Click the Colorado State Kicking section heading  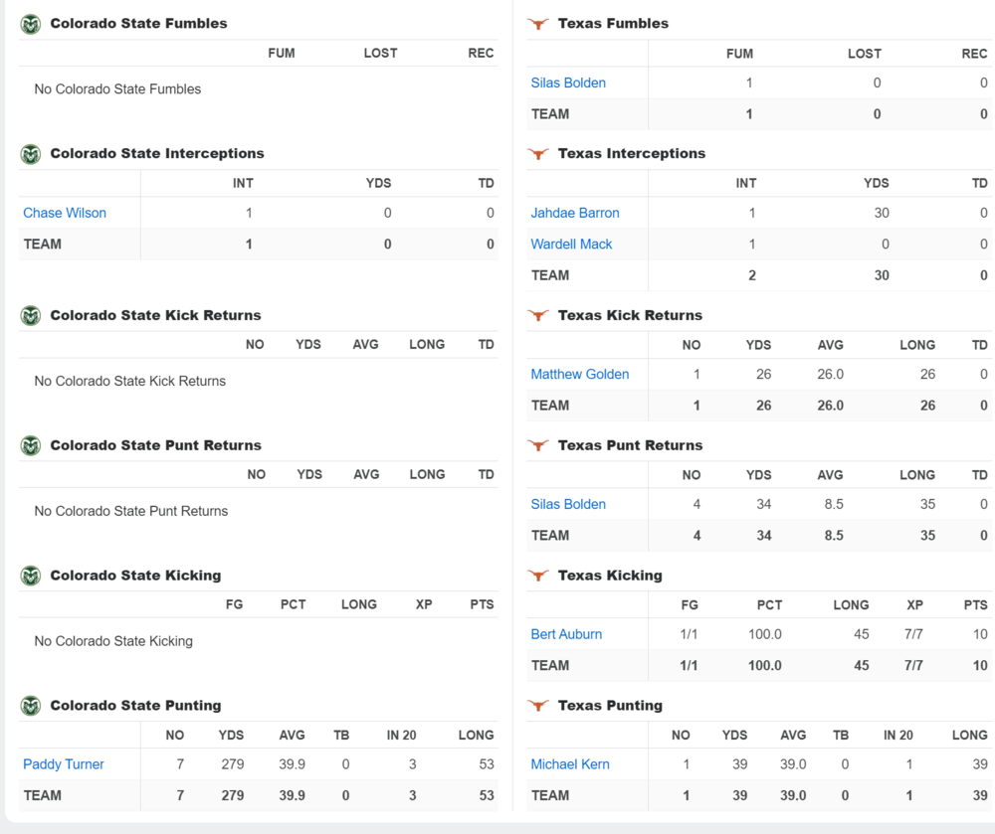point(135,576)
